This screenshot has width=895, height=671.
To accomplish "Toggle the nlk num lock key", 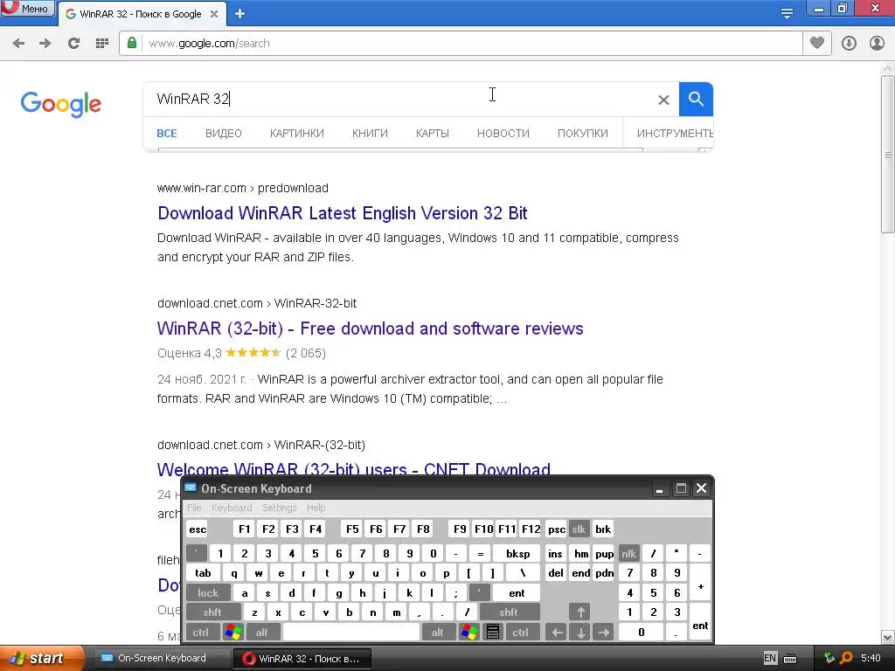I will [x=629, y=553].
